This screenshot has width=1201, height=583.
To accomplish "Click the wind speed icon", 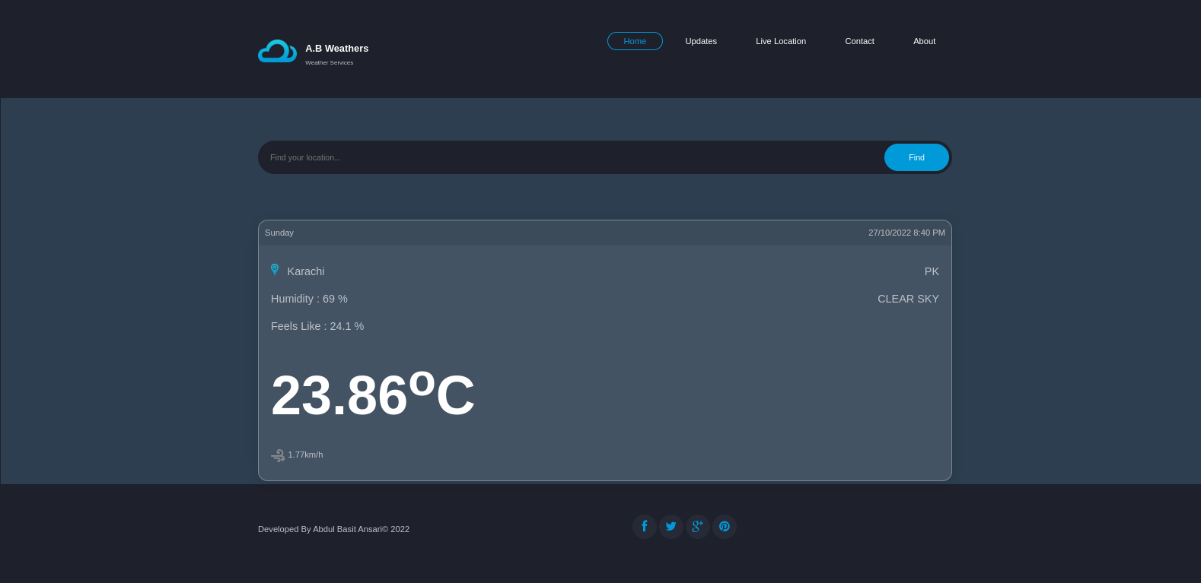I will [x=278, y=455].
